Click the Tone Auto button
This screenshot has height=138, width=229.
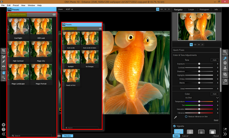(x=214, y=60)
